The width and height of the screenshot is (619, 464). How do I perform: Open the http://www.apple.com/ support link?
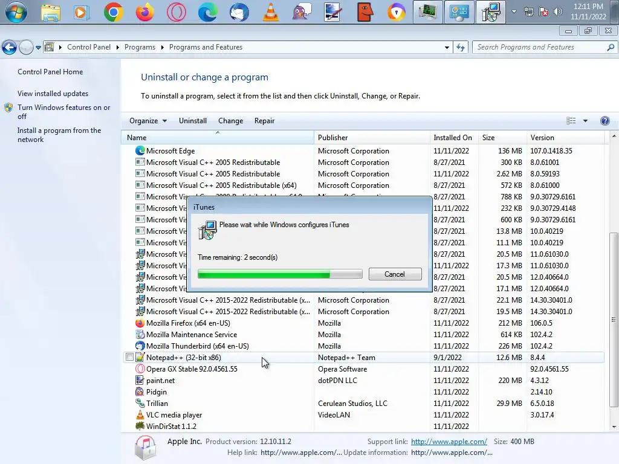point(449,442)
